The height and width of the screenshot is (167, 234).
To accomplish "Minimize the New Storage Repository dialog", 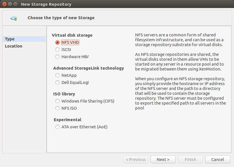I will coord(10,4).
